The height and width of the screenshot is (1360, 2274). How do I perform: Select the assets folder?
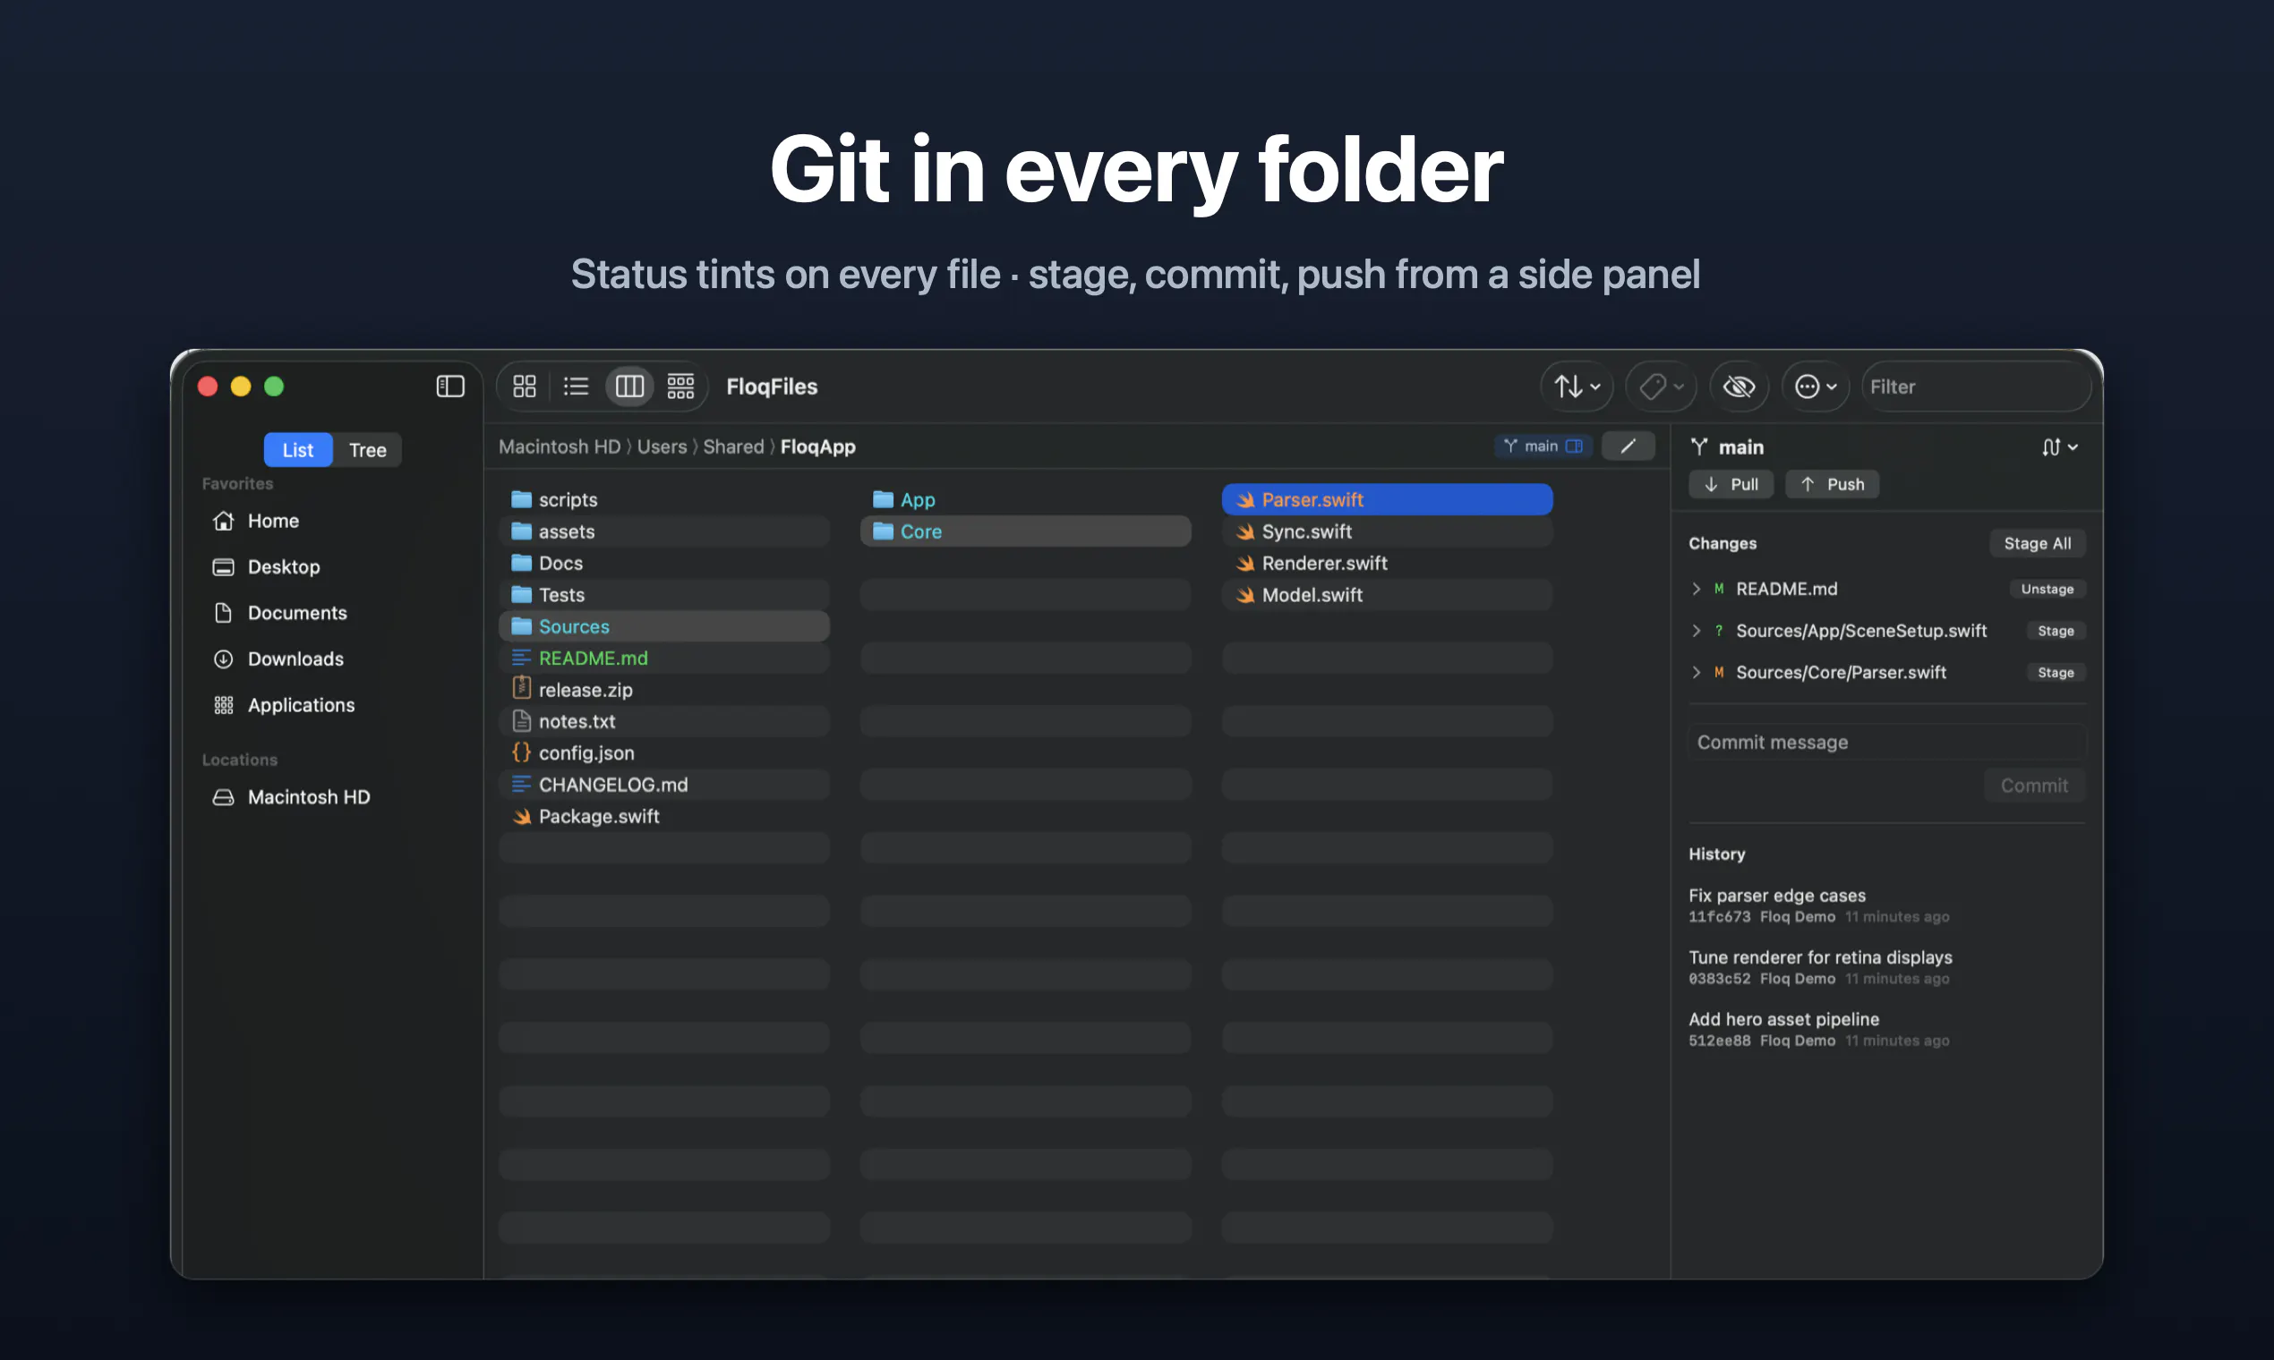click(664, 531)
